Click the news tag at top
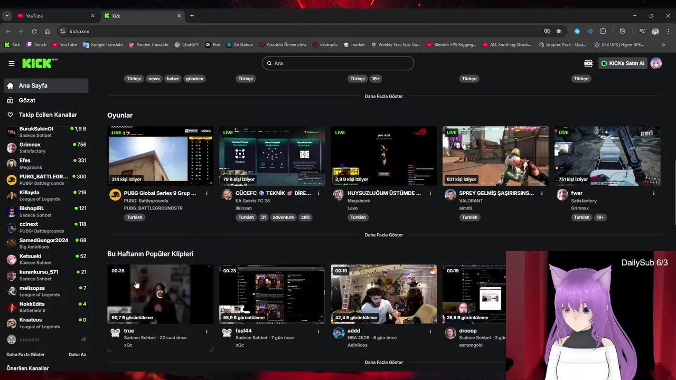676x380 pixels. point(154,79)
